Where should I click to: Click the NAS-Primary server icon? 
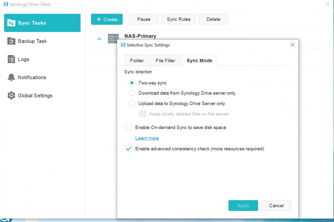pyautogui.click(x=113, y=39)
